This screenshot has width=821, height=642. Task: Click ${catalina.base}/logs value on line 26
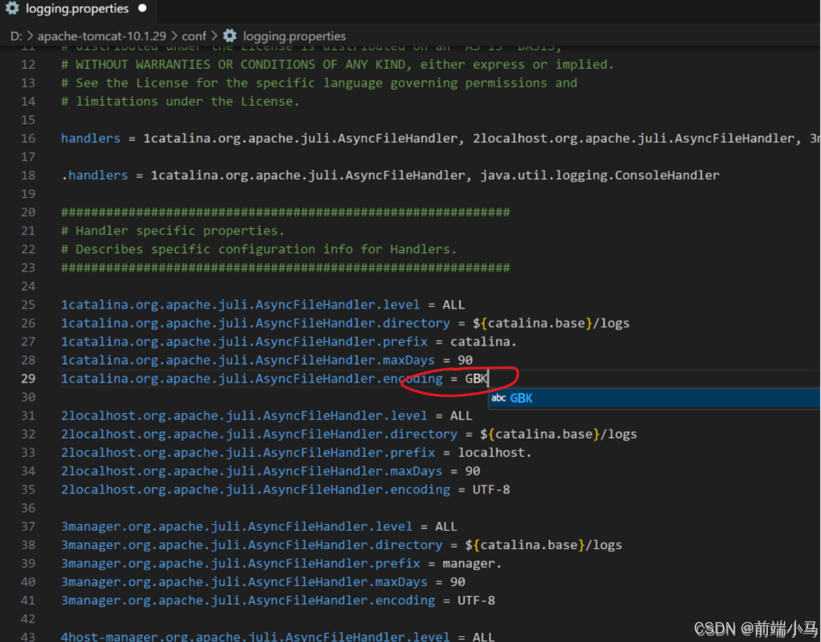click(551, 323)
